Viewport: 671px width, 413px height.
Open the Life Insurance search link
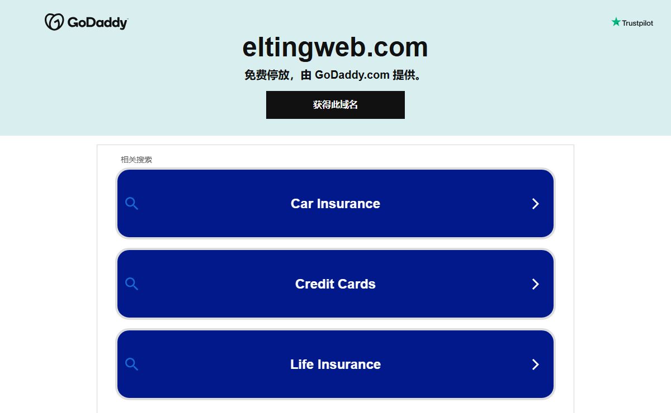(335, 364)
